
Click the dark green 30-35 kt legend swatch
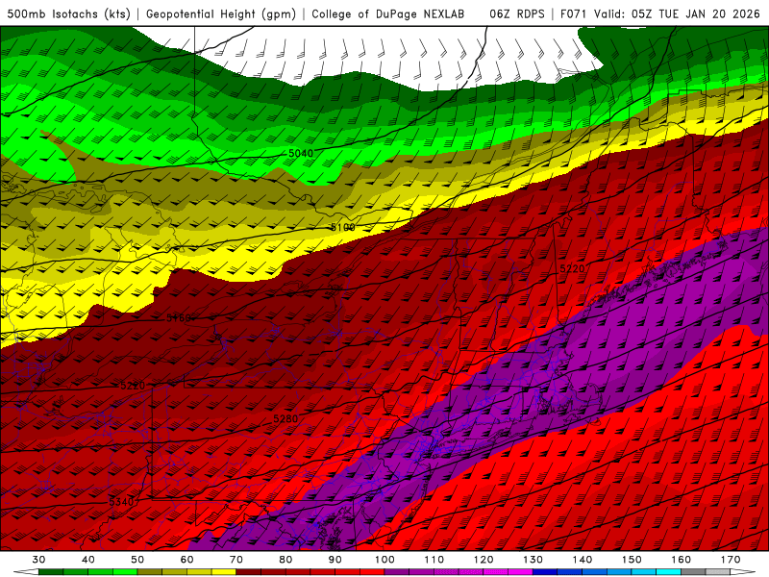click(x=51, y=572)
